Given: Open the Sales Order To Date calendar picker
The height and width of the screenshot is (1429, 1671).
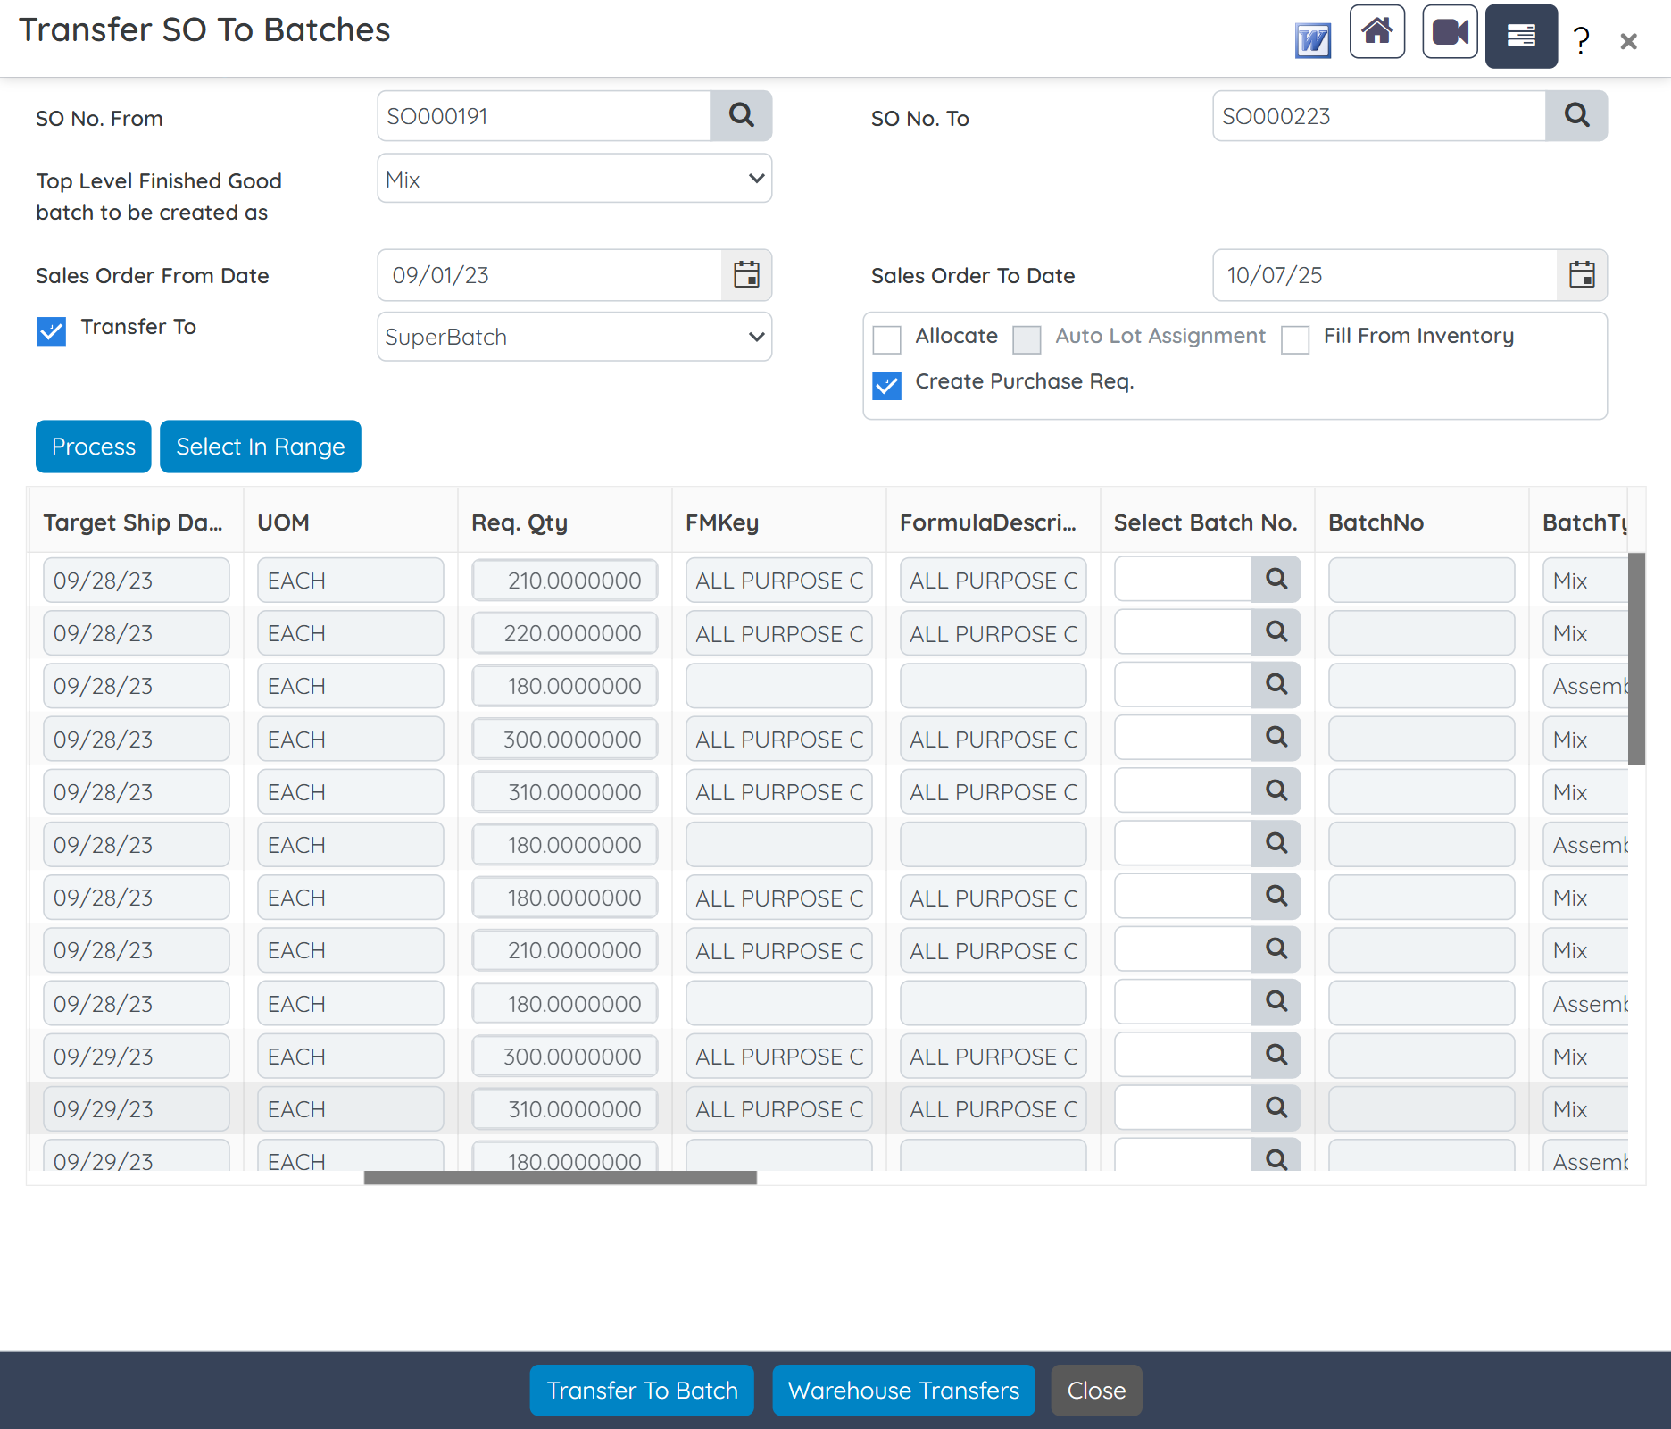Looking at the screenshot, I should pyautogui.click(x=1583, y=275).
